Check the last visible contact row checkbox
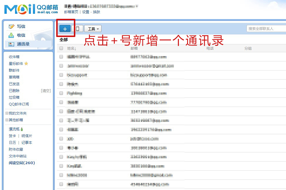The height and width of the screenshot is (190, 286). coord(61,184)
